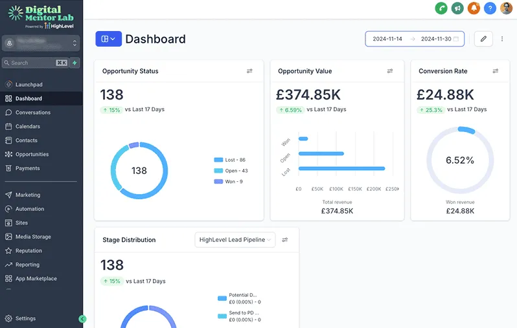
Task: Toggle the Open - 43 legend entry
Action: tap(231, 171)
